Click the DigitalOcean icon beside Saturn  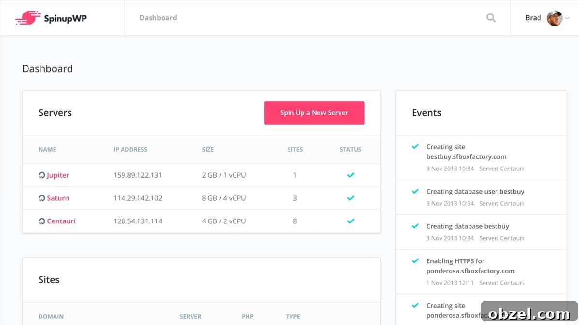pyautogui.click(x=41, y=198)
